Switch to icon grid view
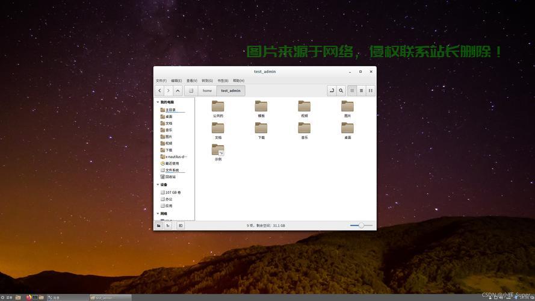The height and width of the screenshot is (301, 535). (x=352, y=90)
